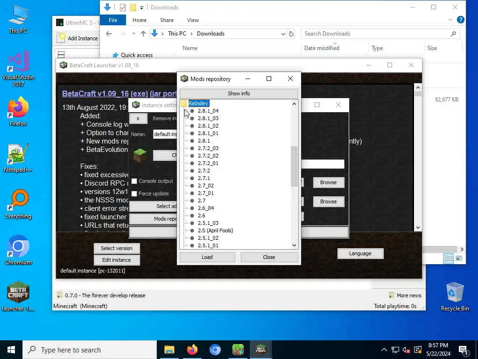The width and height of the screenshot is (478, 359).
Task: Open address bar history dropdown
Action: coord(283,34)
